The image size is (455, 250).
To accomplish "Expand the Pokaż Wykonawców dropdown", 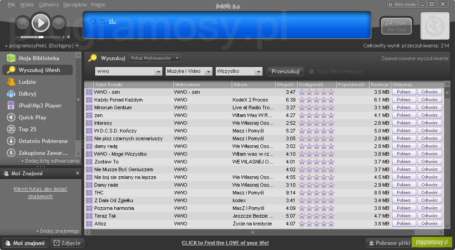I will [x=155, y=58].
